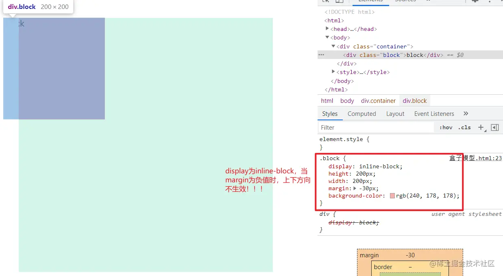
Task: Click the closing /div tag of the container
Action: pyautogui.click(x=347, y=63)
